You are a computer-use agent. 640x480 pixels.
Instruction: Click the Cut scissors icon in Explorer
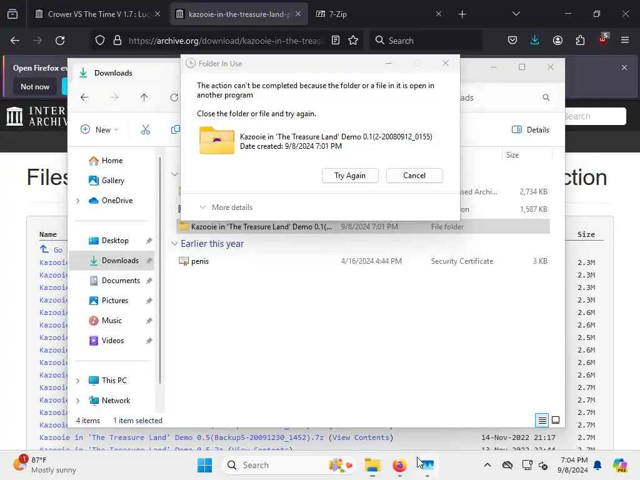coord(145,130)
